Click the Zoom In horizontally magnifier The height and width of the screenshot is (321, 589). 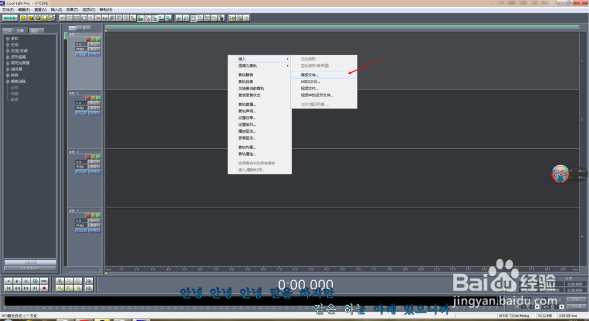click(60, 281)
